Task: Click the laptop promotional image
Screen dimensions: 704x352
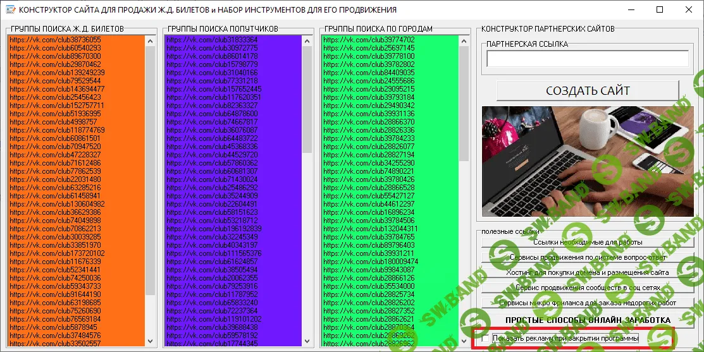Action: (x=586, y=162)
